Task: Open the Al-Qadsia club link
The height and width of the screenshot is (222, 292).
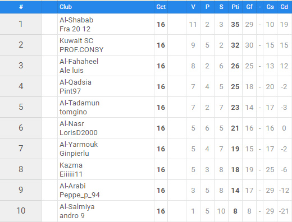Action: coord(75,82)
